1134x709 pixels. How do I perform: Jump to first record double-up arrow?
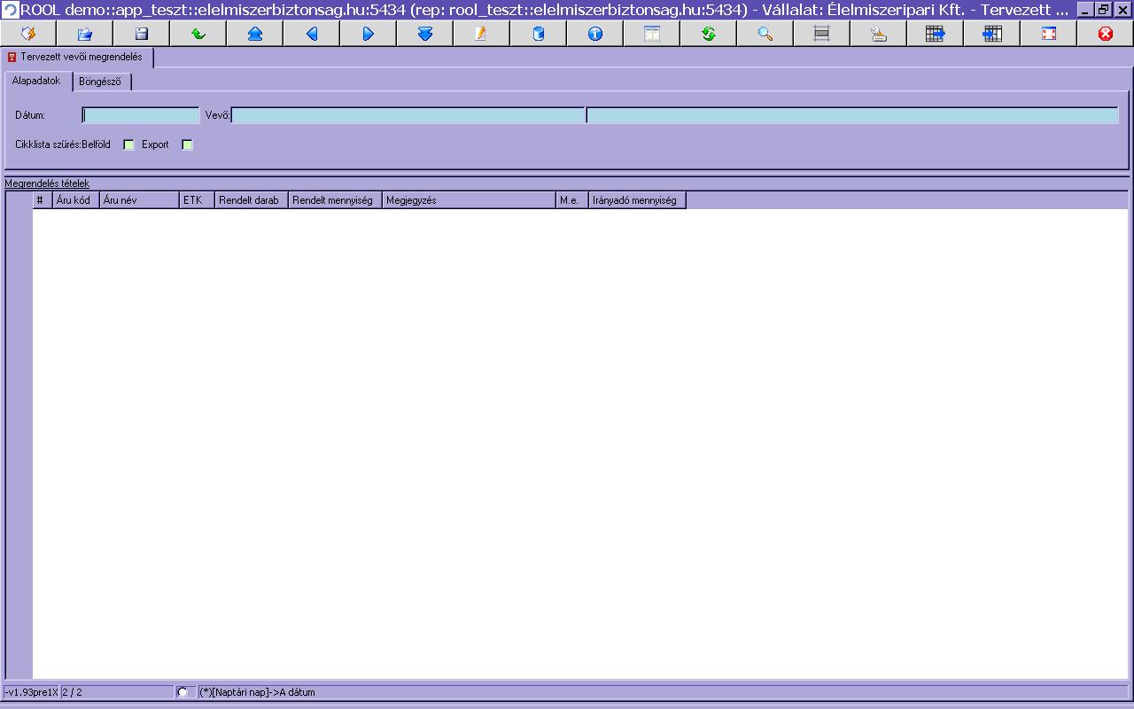255,34
